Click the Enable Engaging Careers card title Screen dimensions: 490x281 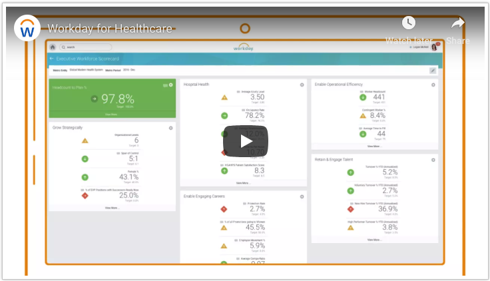pos(204,196)
